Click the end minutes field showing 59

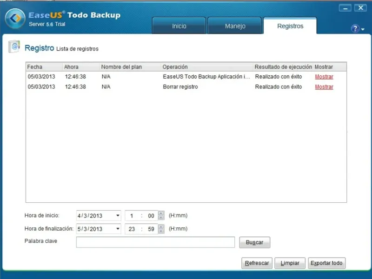coord(151,229)
